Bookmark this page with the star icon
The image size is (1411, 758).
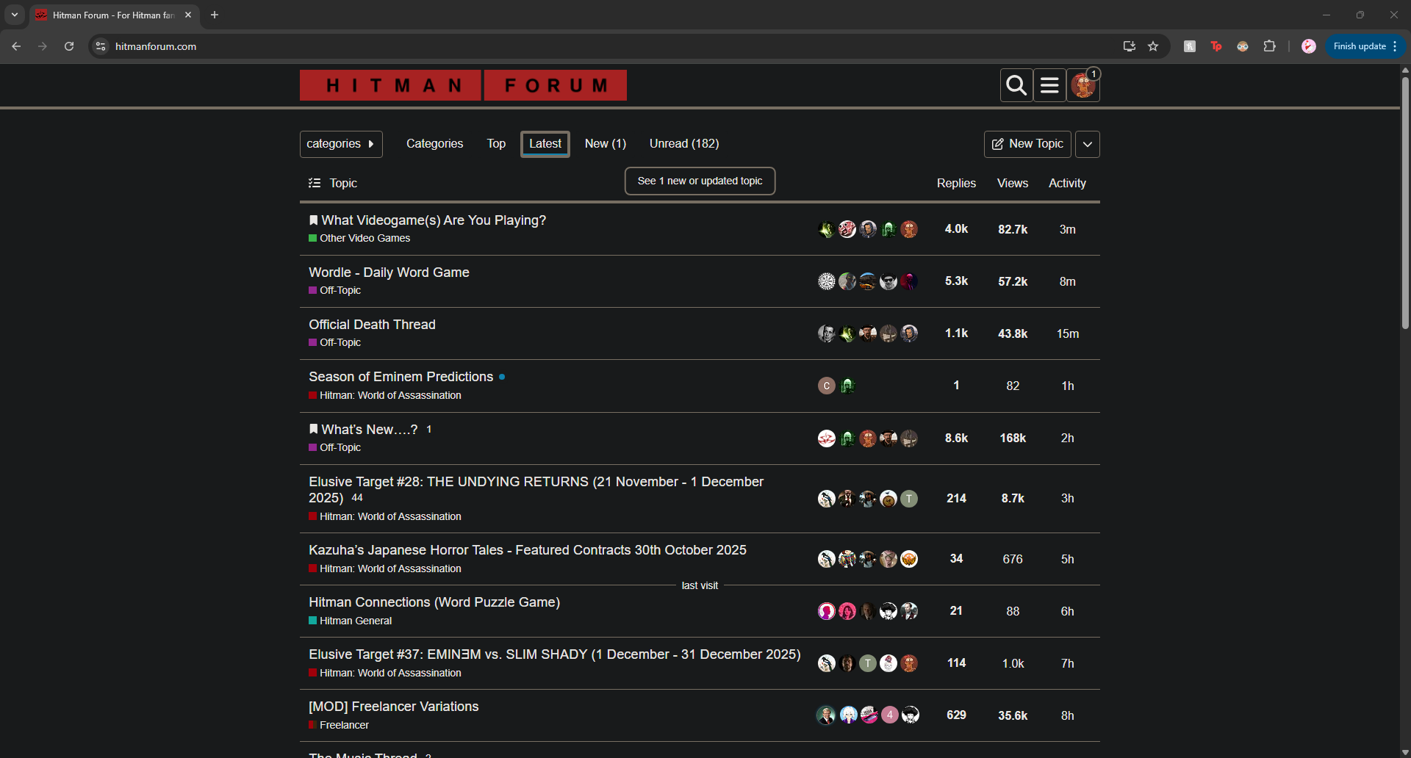click(x=1153, y=46)
